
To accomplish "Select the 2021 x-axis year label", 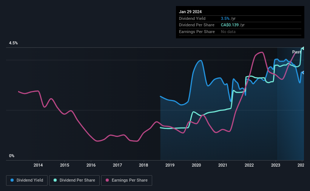I will point(223,165).
